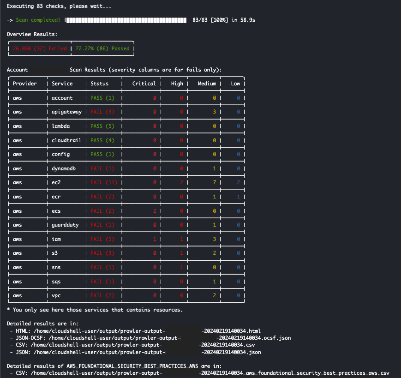Click the 'cloudtrail' service name

click(66, 140)
